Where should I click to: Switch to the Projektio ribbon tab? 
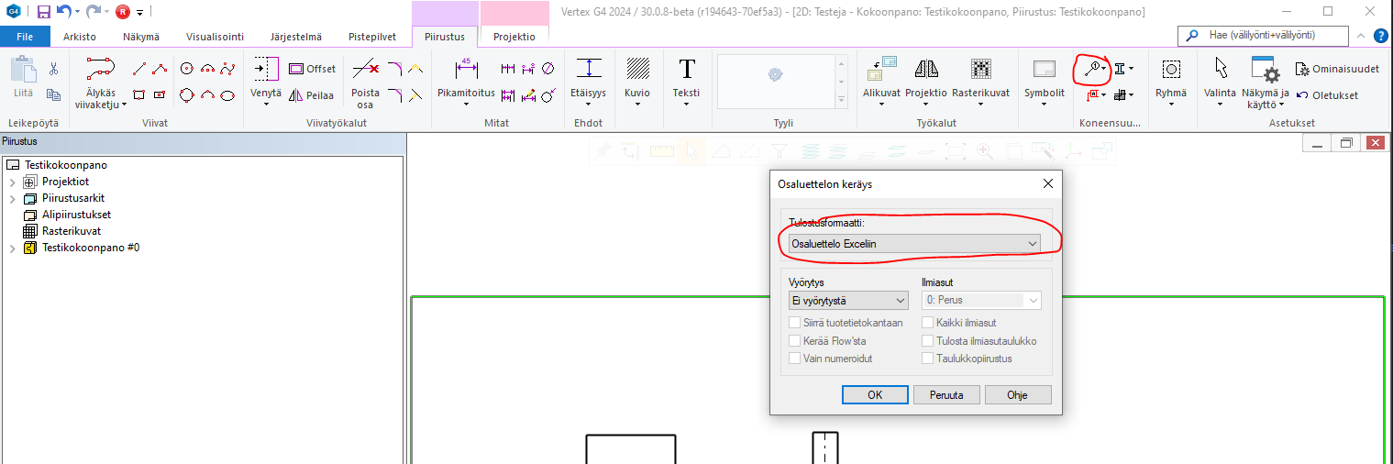(514, 37)
